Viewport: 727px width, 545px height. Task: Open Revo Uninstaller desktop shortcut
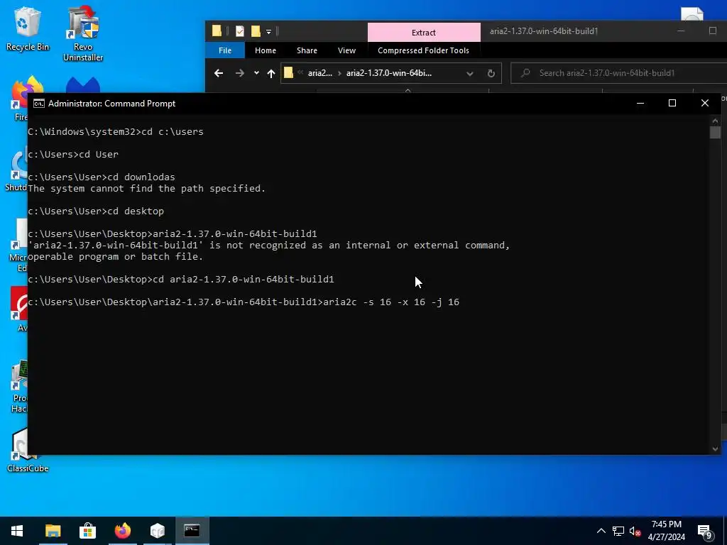coord(83,34)
